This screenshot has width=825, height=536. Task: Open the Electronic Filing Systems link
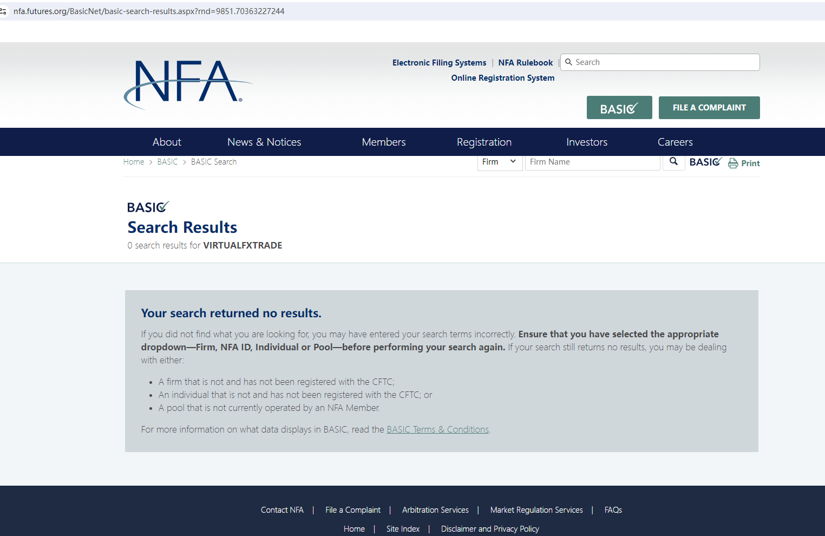point(440,63)
